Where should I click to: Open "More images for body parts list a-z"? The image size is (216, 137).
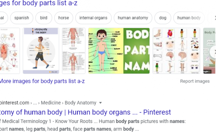tap(42, 81)
